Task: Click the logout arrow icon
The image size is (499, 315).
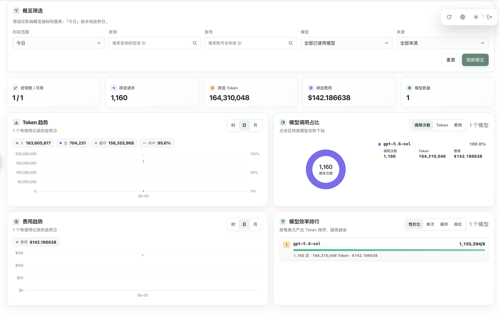Action: click(490, 17)
